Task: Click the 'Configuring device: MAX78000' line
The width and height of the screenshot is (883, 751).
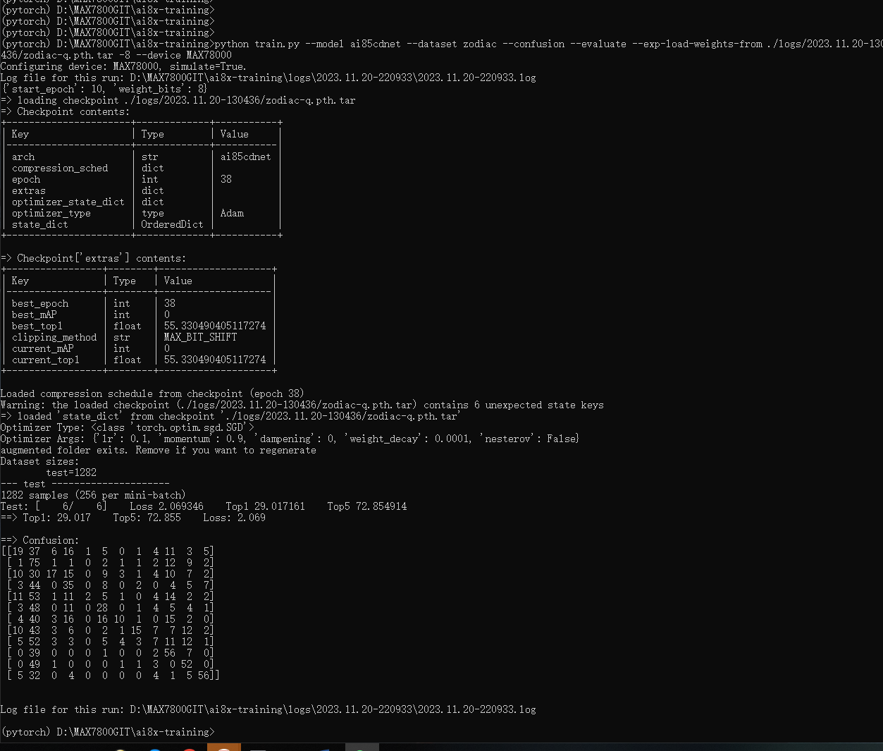Action: (123, 66)
